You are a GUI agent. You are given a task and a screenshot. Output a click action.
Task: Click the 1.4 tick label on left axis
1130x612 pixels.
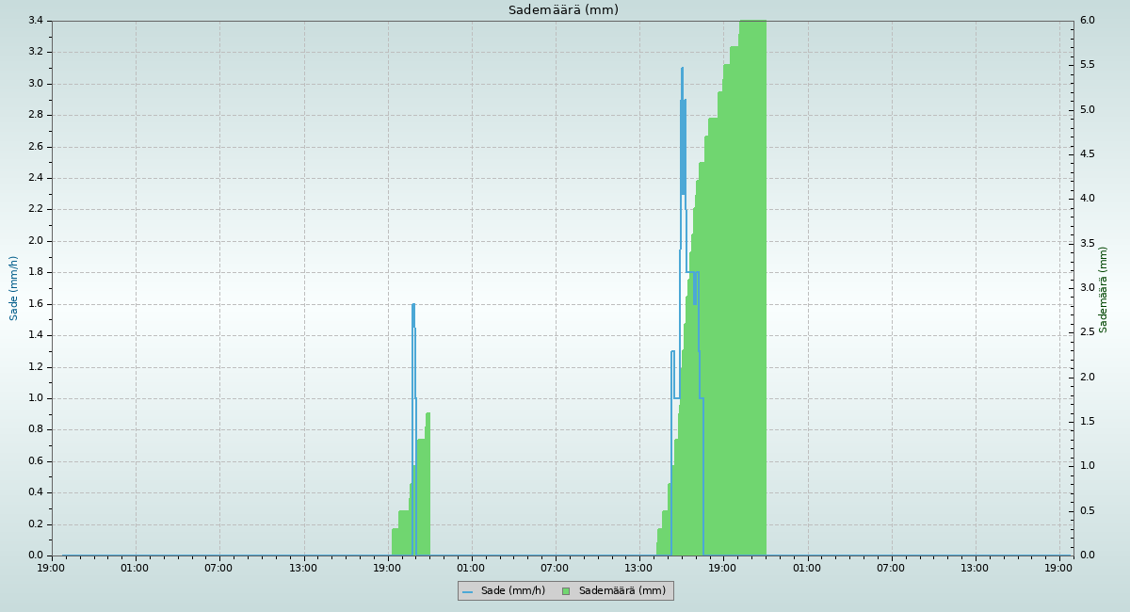pyautogui.click(x=36, y=335)
